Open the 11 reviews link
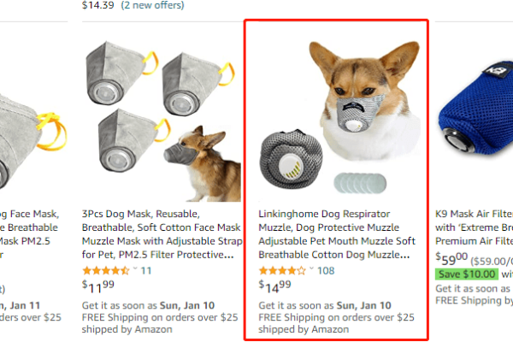513x342 pixels. pyautogui.click(x=146, y=270)
